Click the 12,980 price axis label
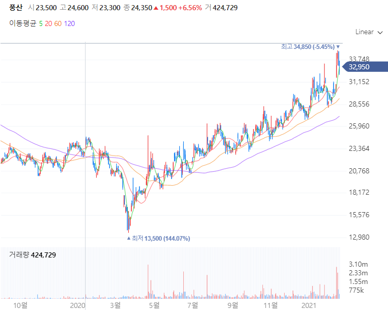 tap(359, 238)
